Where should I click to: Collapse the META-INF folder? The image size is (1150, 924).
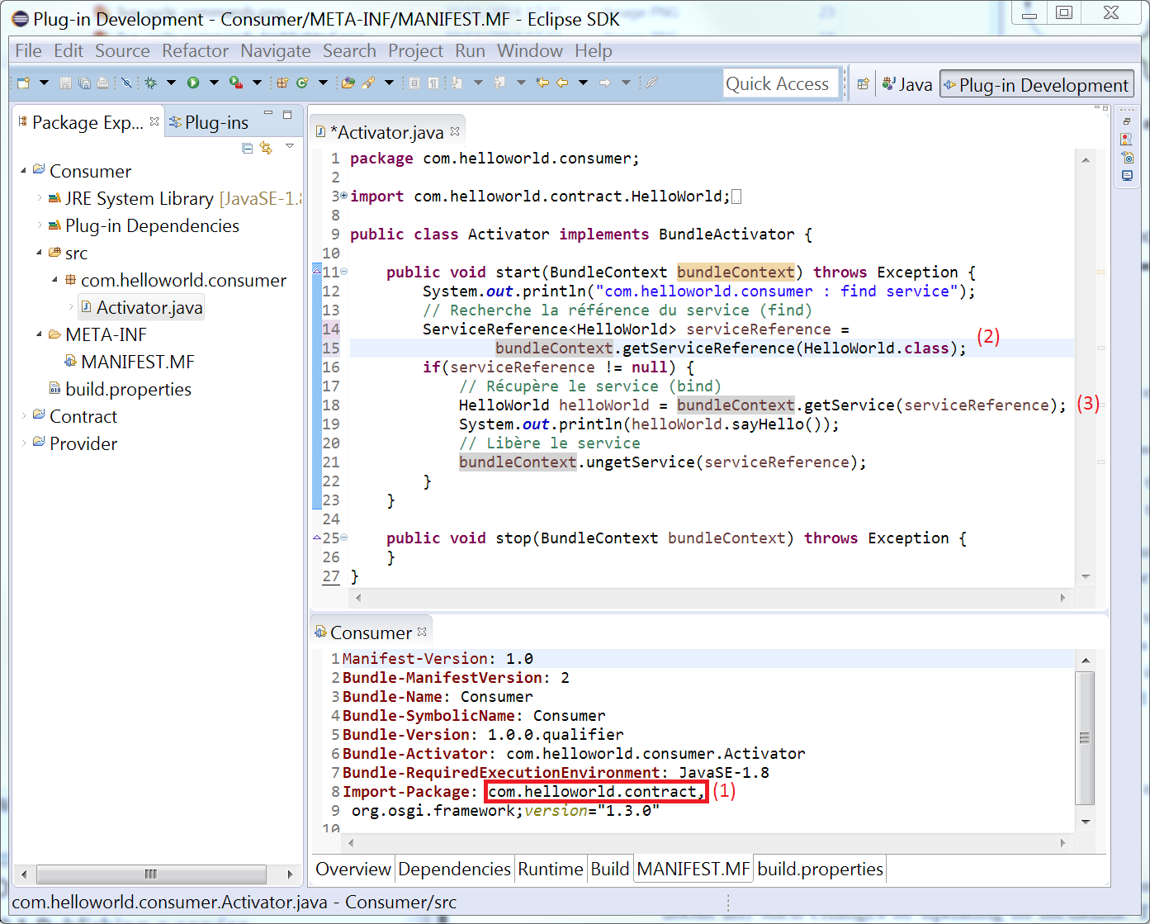click(x=39, y=334)
